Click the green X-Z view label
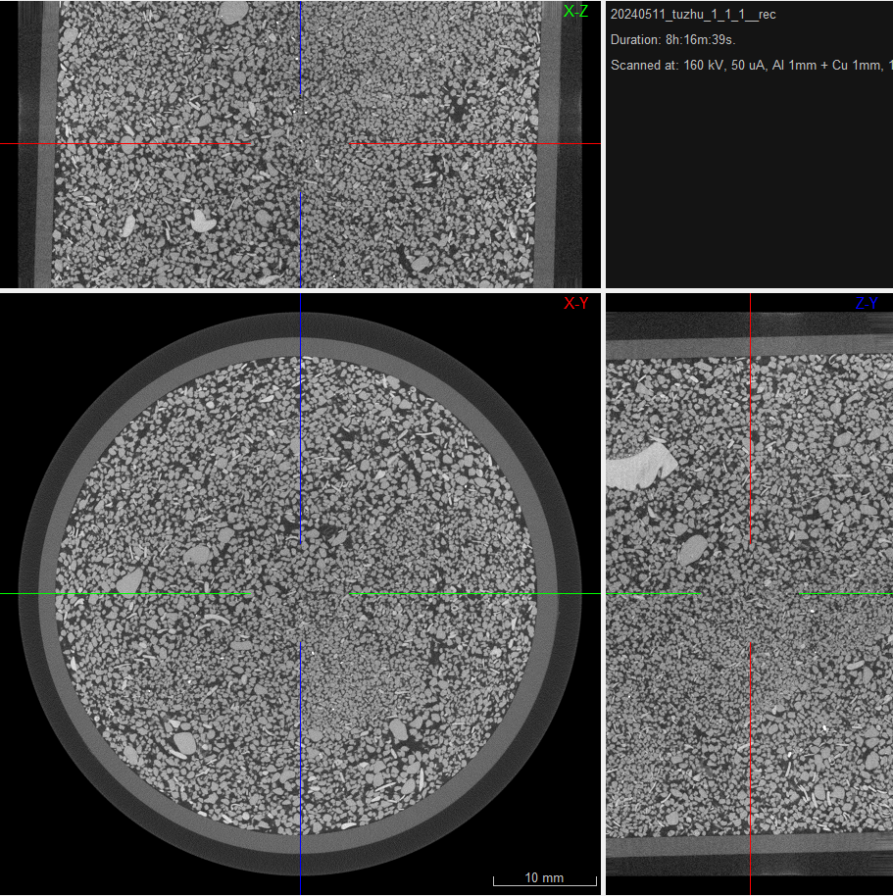 [575, 12]
